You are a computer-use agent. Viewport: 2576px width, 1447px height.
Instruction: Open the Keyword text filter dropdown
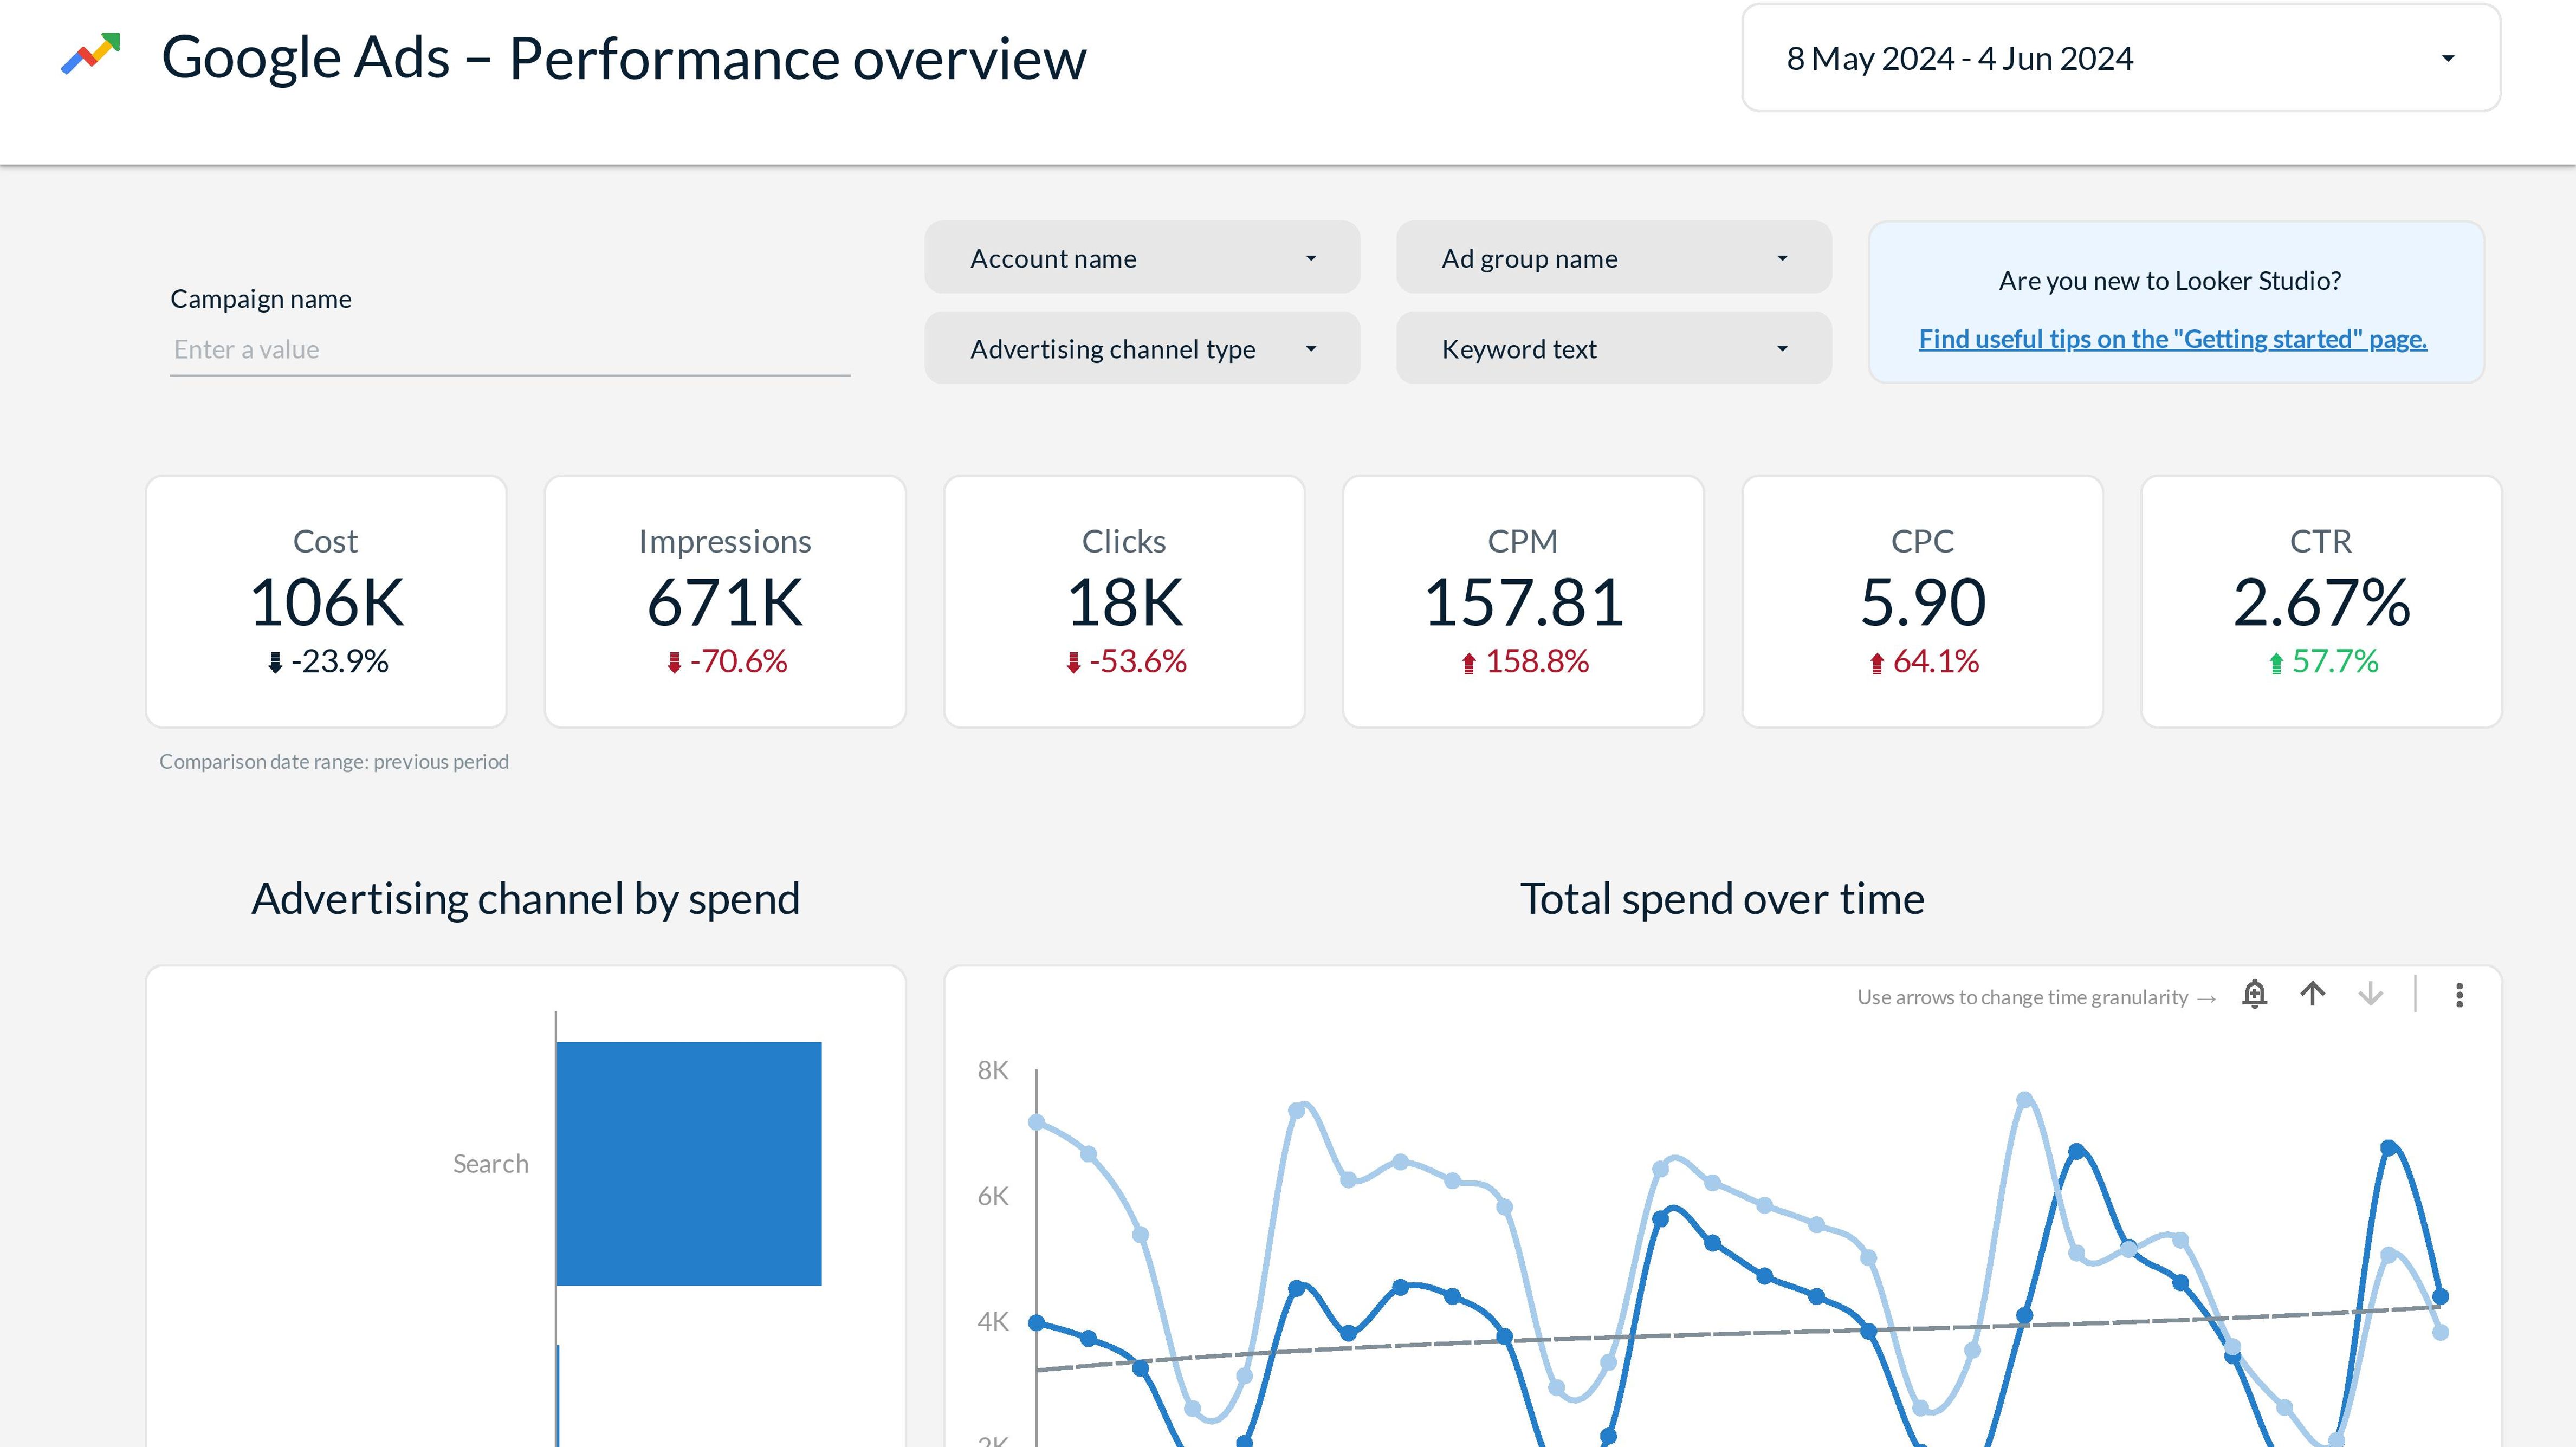[x=1613, y=349]
